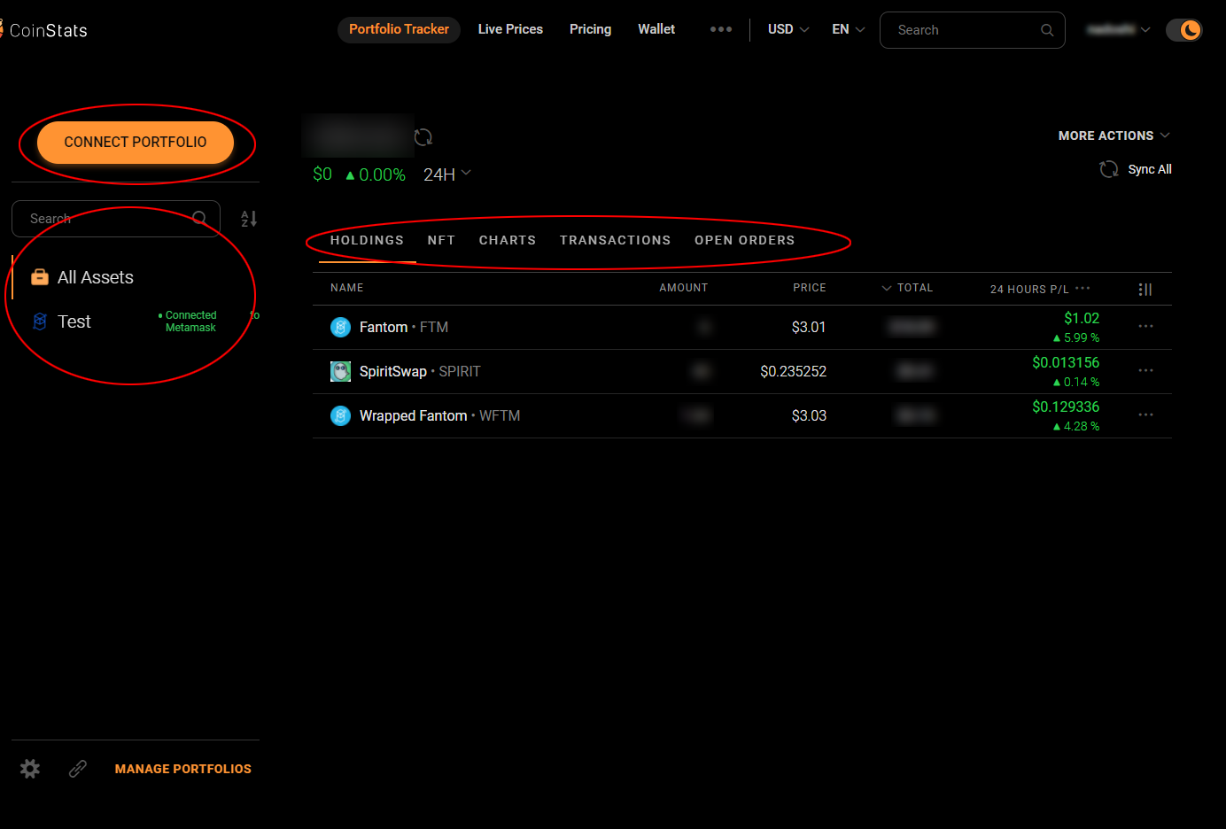Viewport: 1226px width, 829px height.
Task: Click the magnifier icon in top search bar
Action: point(1047,30)
